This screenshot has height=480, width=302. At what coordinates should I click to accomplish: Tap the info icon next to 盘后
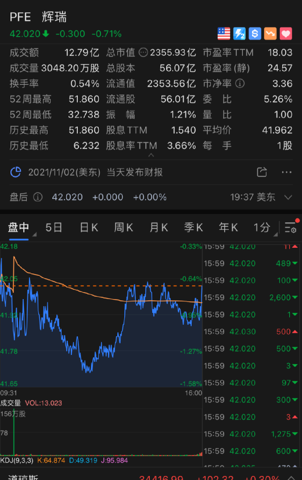[x=38, y=197]
